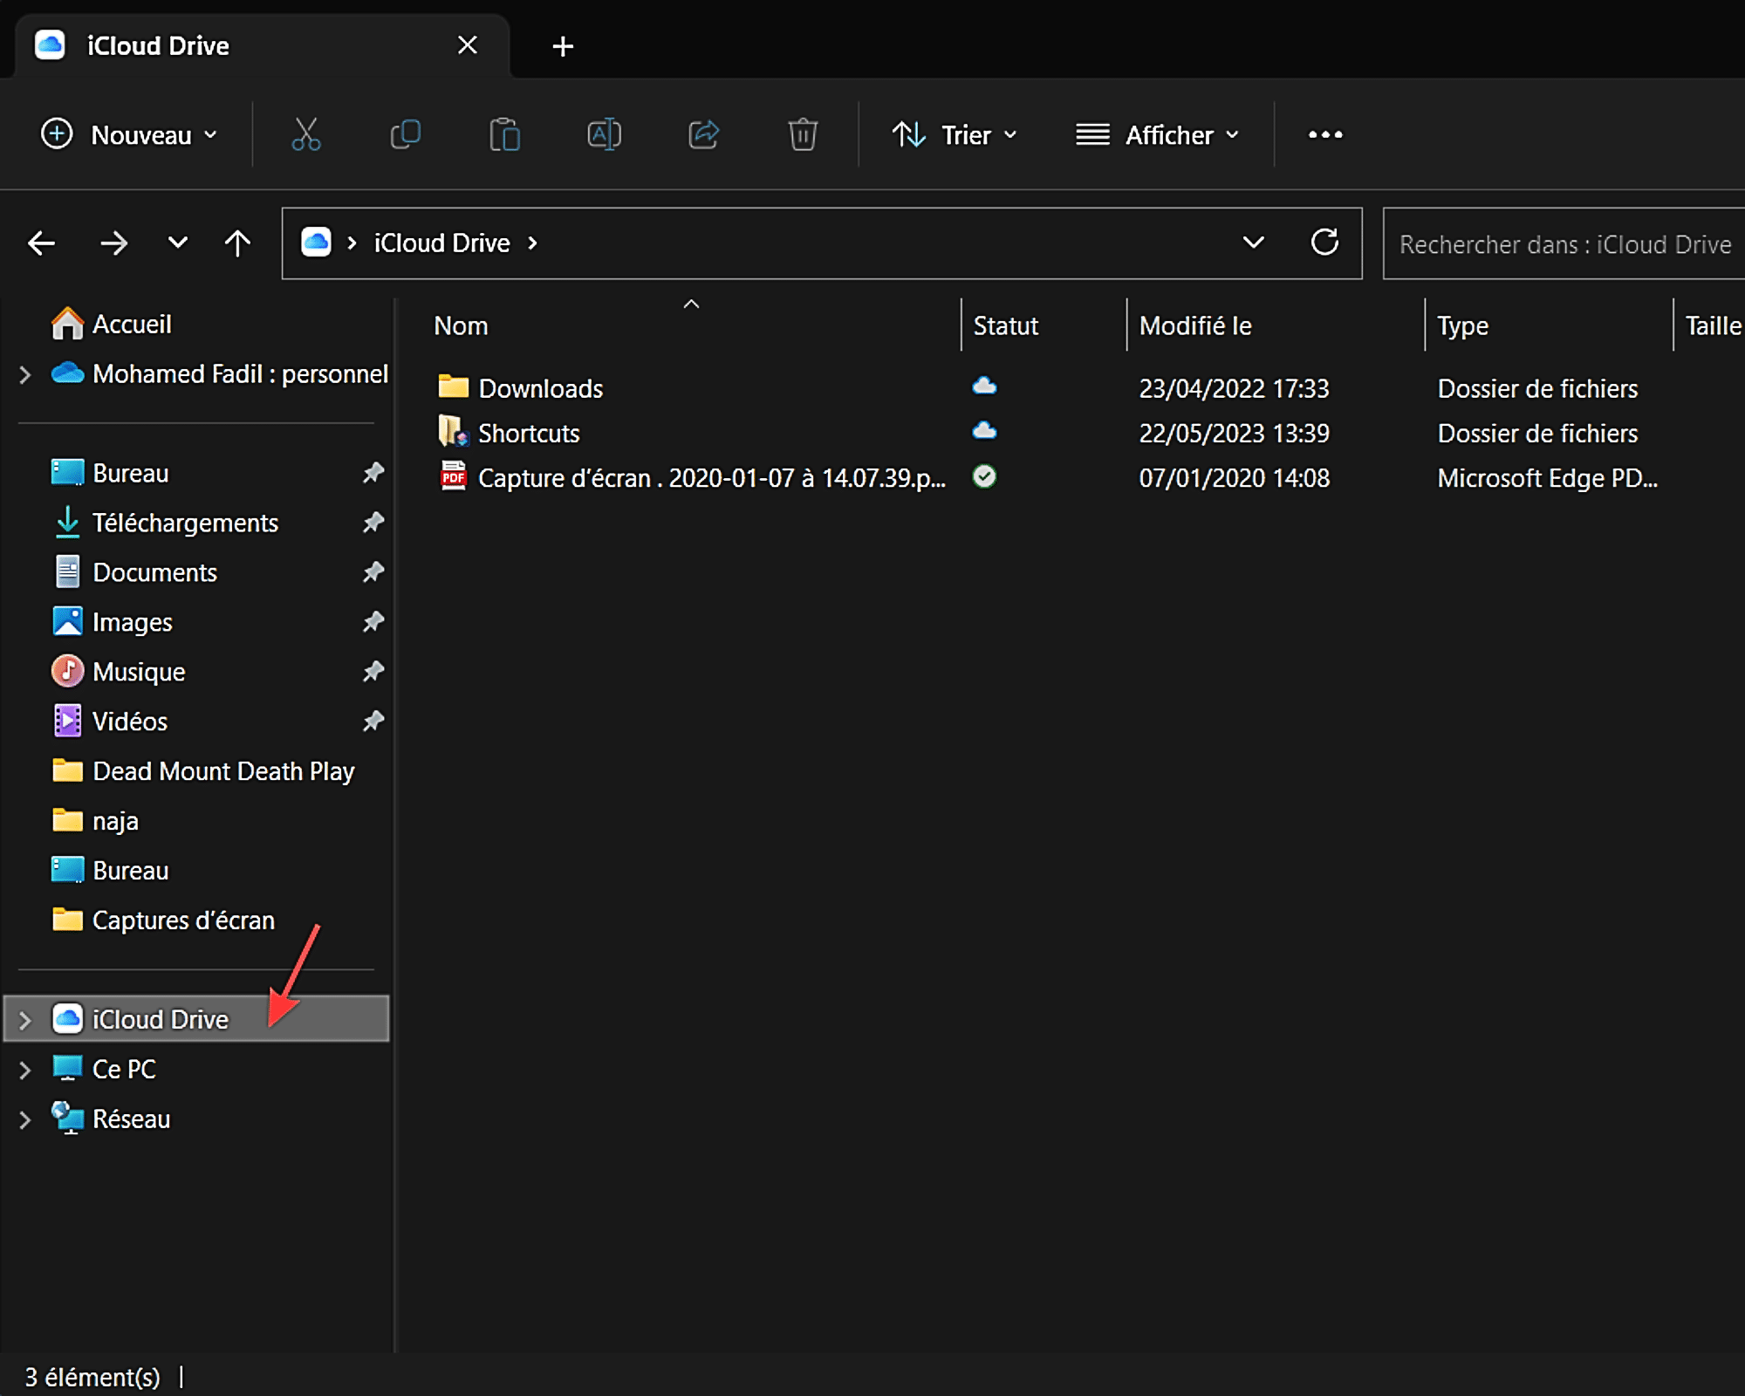The height and width of the screenshot is (1396, 1745).
Task: Open the Nouveau dropdown menu
Action: 130,134
